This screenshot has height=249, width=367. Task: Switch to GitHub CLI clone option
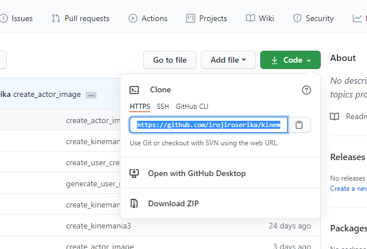(x=192, y=107)
